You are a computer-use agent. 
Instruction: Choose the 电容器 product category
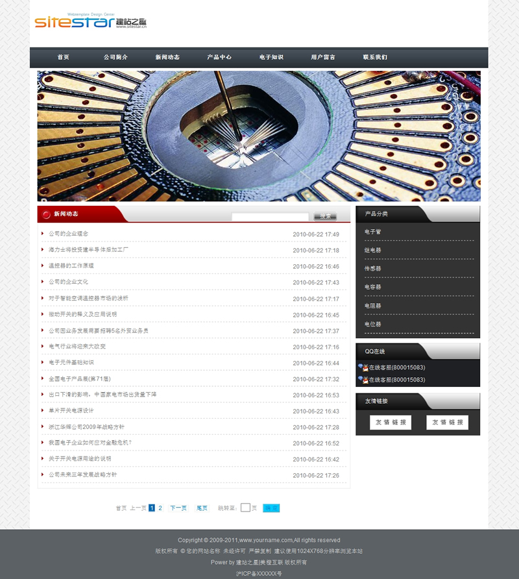tap(373, 287)
